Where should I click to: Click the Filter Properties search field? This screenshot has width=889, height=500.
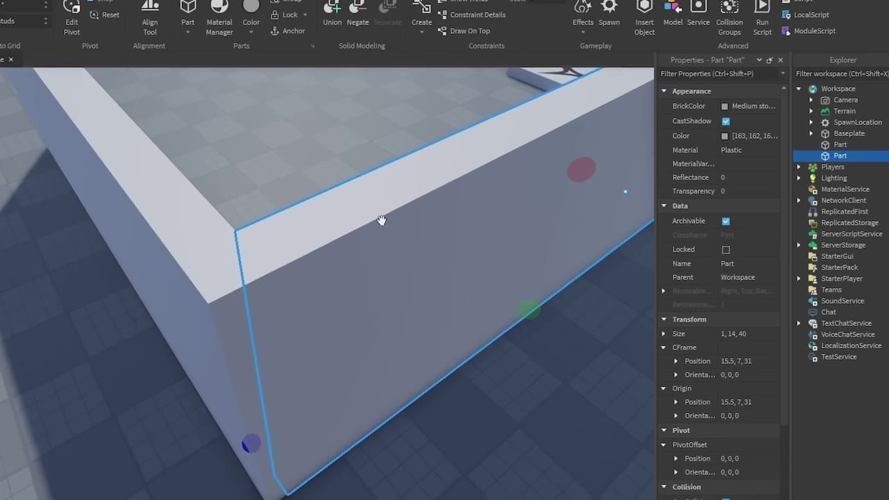718,74
